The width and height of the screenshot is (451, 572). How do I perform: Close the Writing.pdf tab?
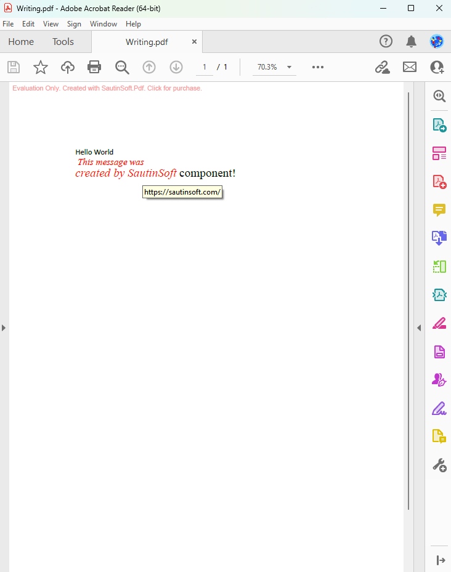click(x=194, y=42)
